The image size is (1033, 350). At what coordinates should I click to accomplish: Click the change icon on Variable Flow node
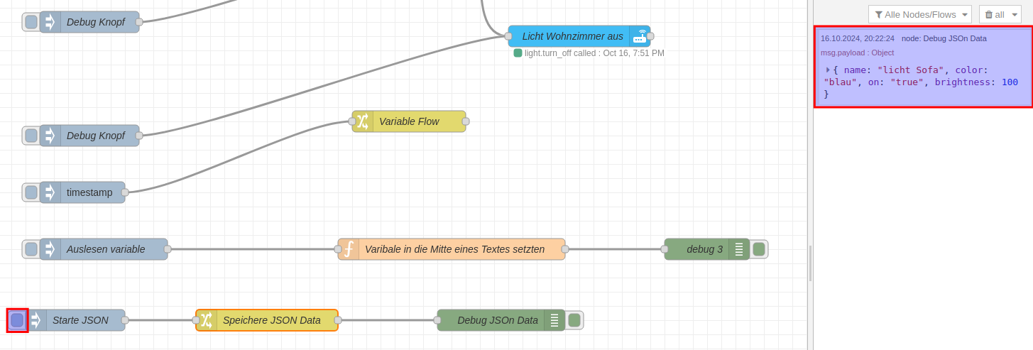click(x=363, y=121)
